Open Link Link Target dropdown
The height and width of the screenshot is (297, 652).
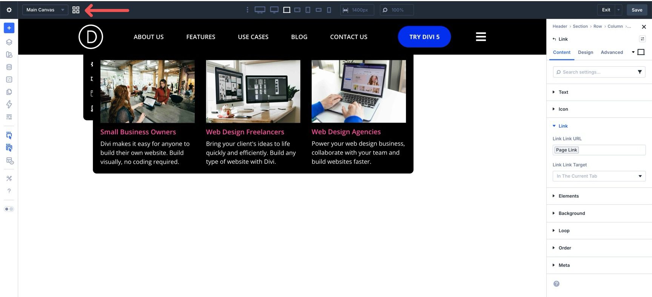(599, 176)
